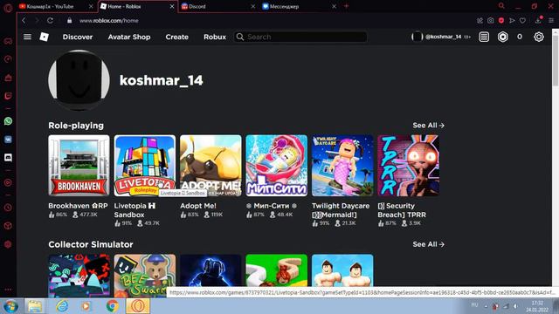Open the extensions cube icon in sidebar

coord(8,226)
